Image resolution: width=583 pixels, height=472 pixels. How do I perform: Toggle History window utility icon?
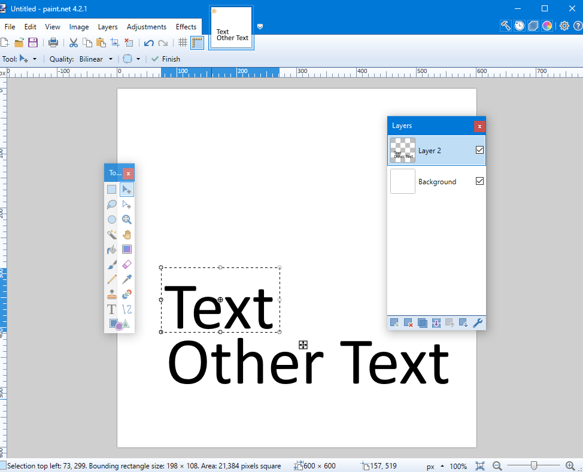click(x=520, y=26)
